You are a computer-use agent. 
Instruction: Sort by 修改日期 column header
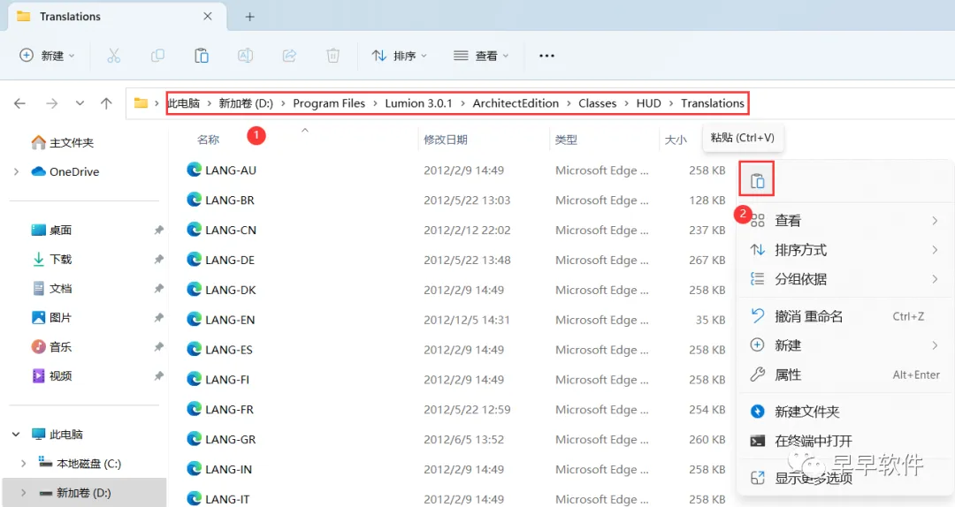[446, 140]
